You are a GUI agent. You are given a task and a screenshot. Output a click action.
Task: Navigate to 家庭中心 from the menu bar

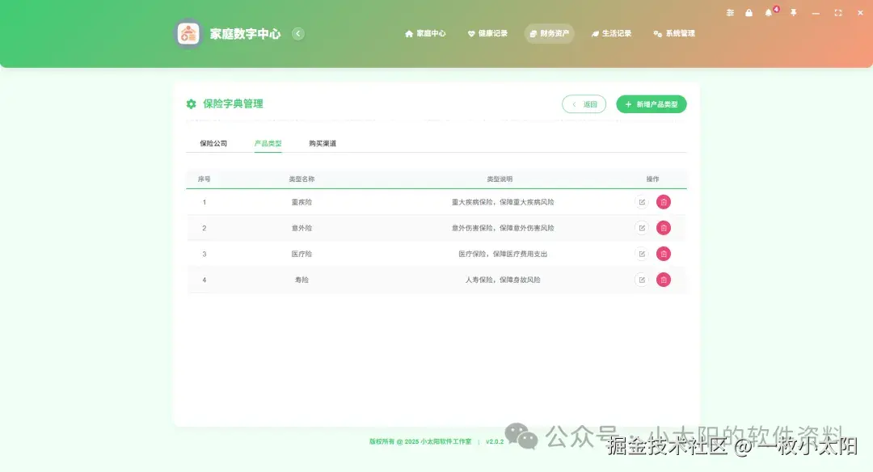point(426,33)
